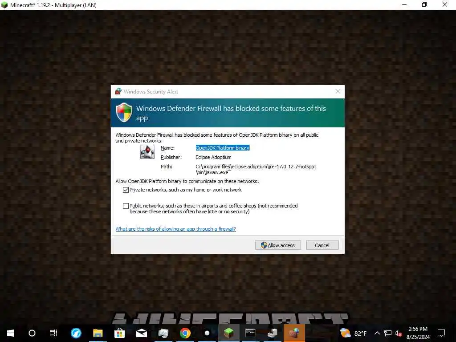Open the white dot app on taskbar

207,333
